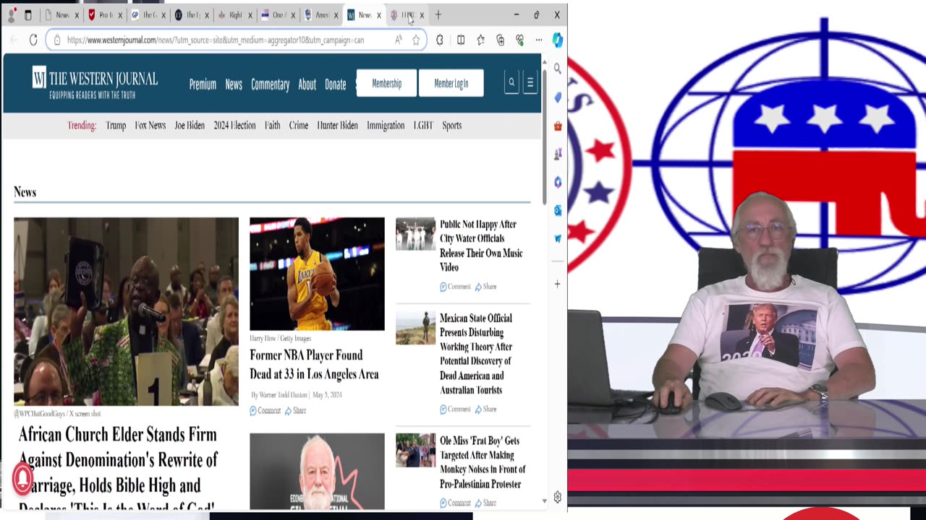
Task: Open the Commentary nav menu item
Action: point(270,84)
